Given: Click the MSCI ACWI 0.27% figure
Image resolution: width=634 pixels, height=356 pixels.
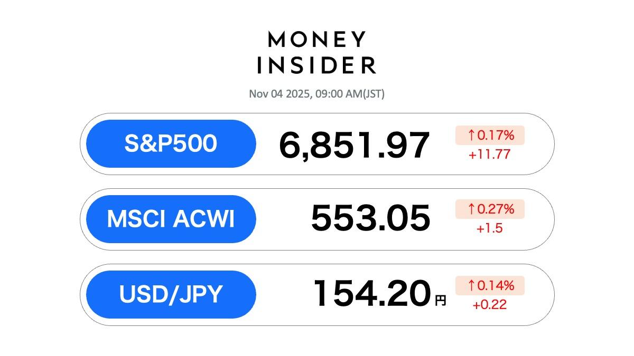Looking at the screenshot, I should coord(496,209).
